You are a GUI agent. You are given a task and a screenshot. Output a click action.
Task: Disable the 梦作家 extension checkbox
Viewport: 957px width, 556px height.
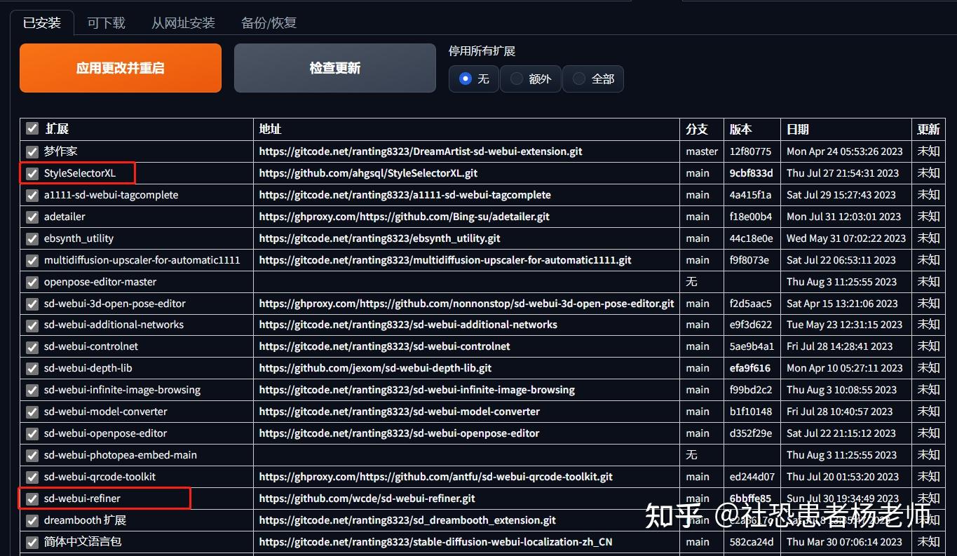(x=32, y=151)
